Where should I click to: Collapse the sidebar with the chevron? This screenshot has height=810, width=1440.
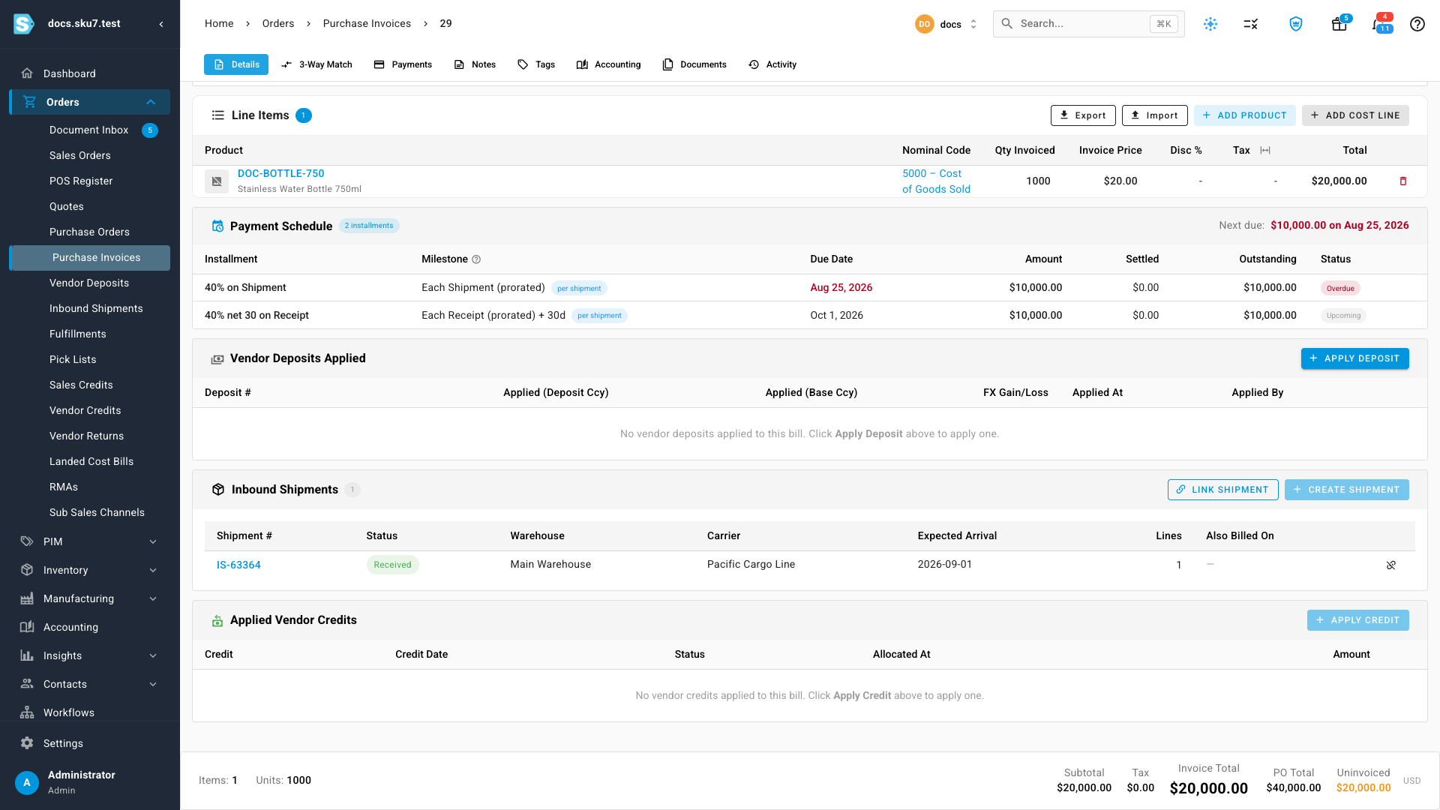tap(161, 24)
